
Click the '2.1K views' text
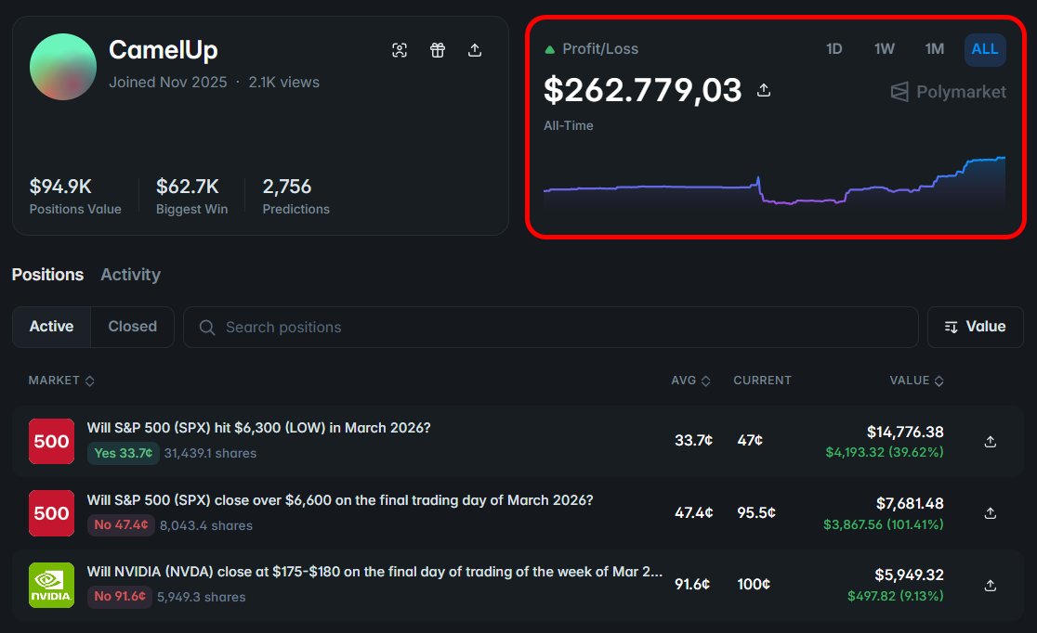click(x=283, y=82)
